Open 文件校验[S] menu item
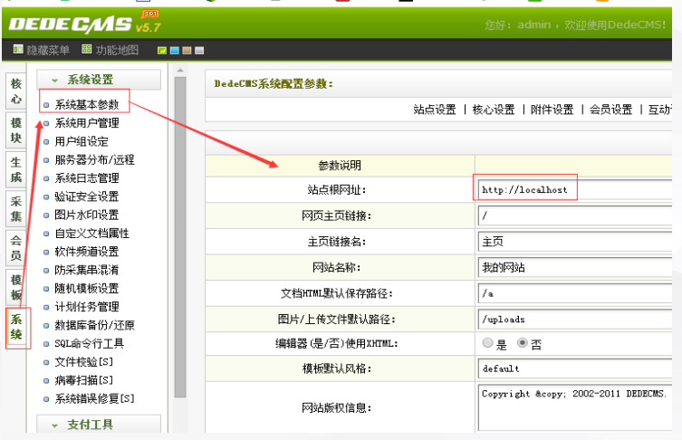This screenshot has height=440, width=682. (83, 362)
